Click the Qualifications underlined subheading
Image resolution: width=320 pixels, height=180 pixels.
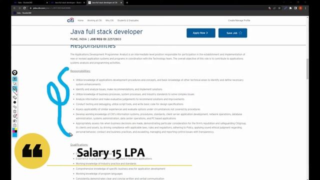click(x=79, y=144)
